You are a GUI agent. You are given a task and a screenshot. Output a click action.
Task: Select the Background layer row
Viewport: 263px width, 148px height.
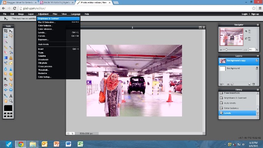[239, 68]
